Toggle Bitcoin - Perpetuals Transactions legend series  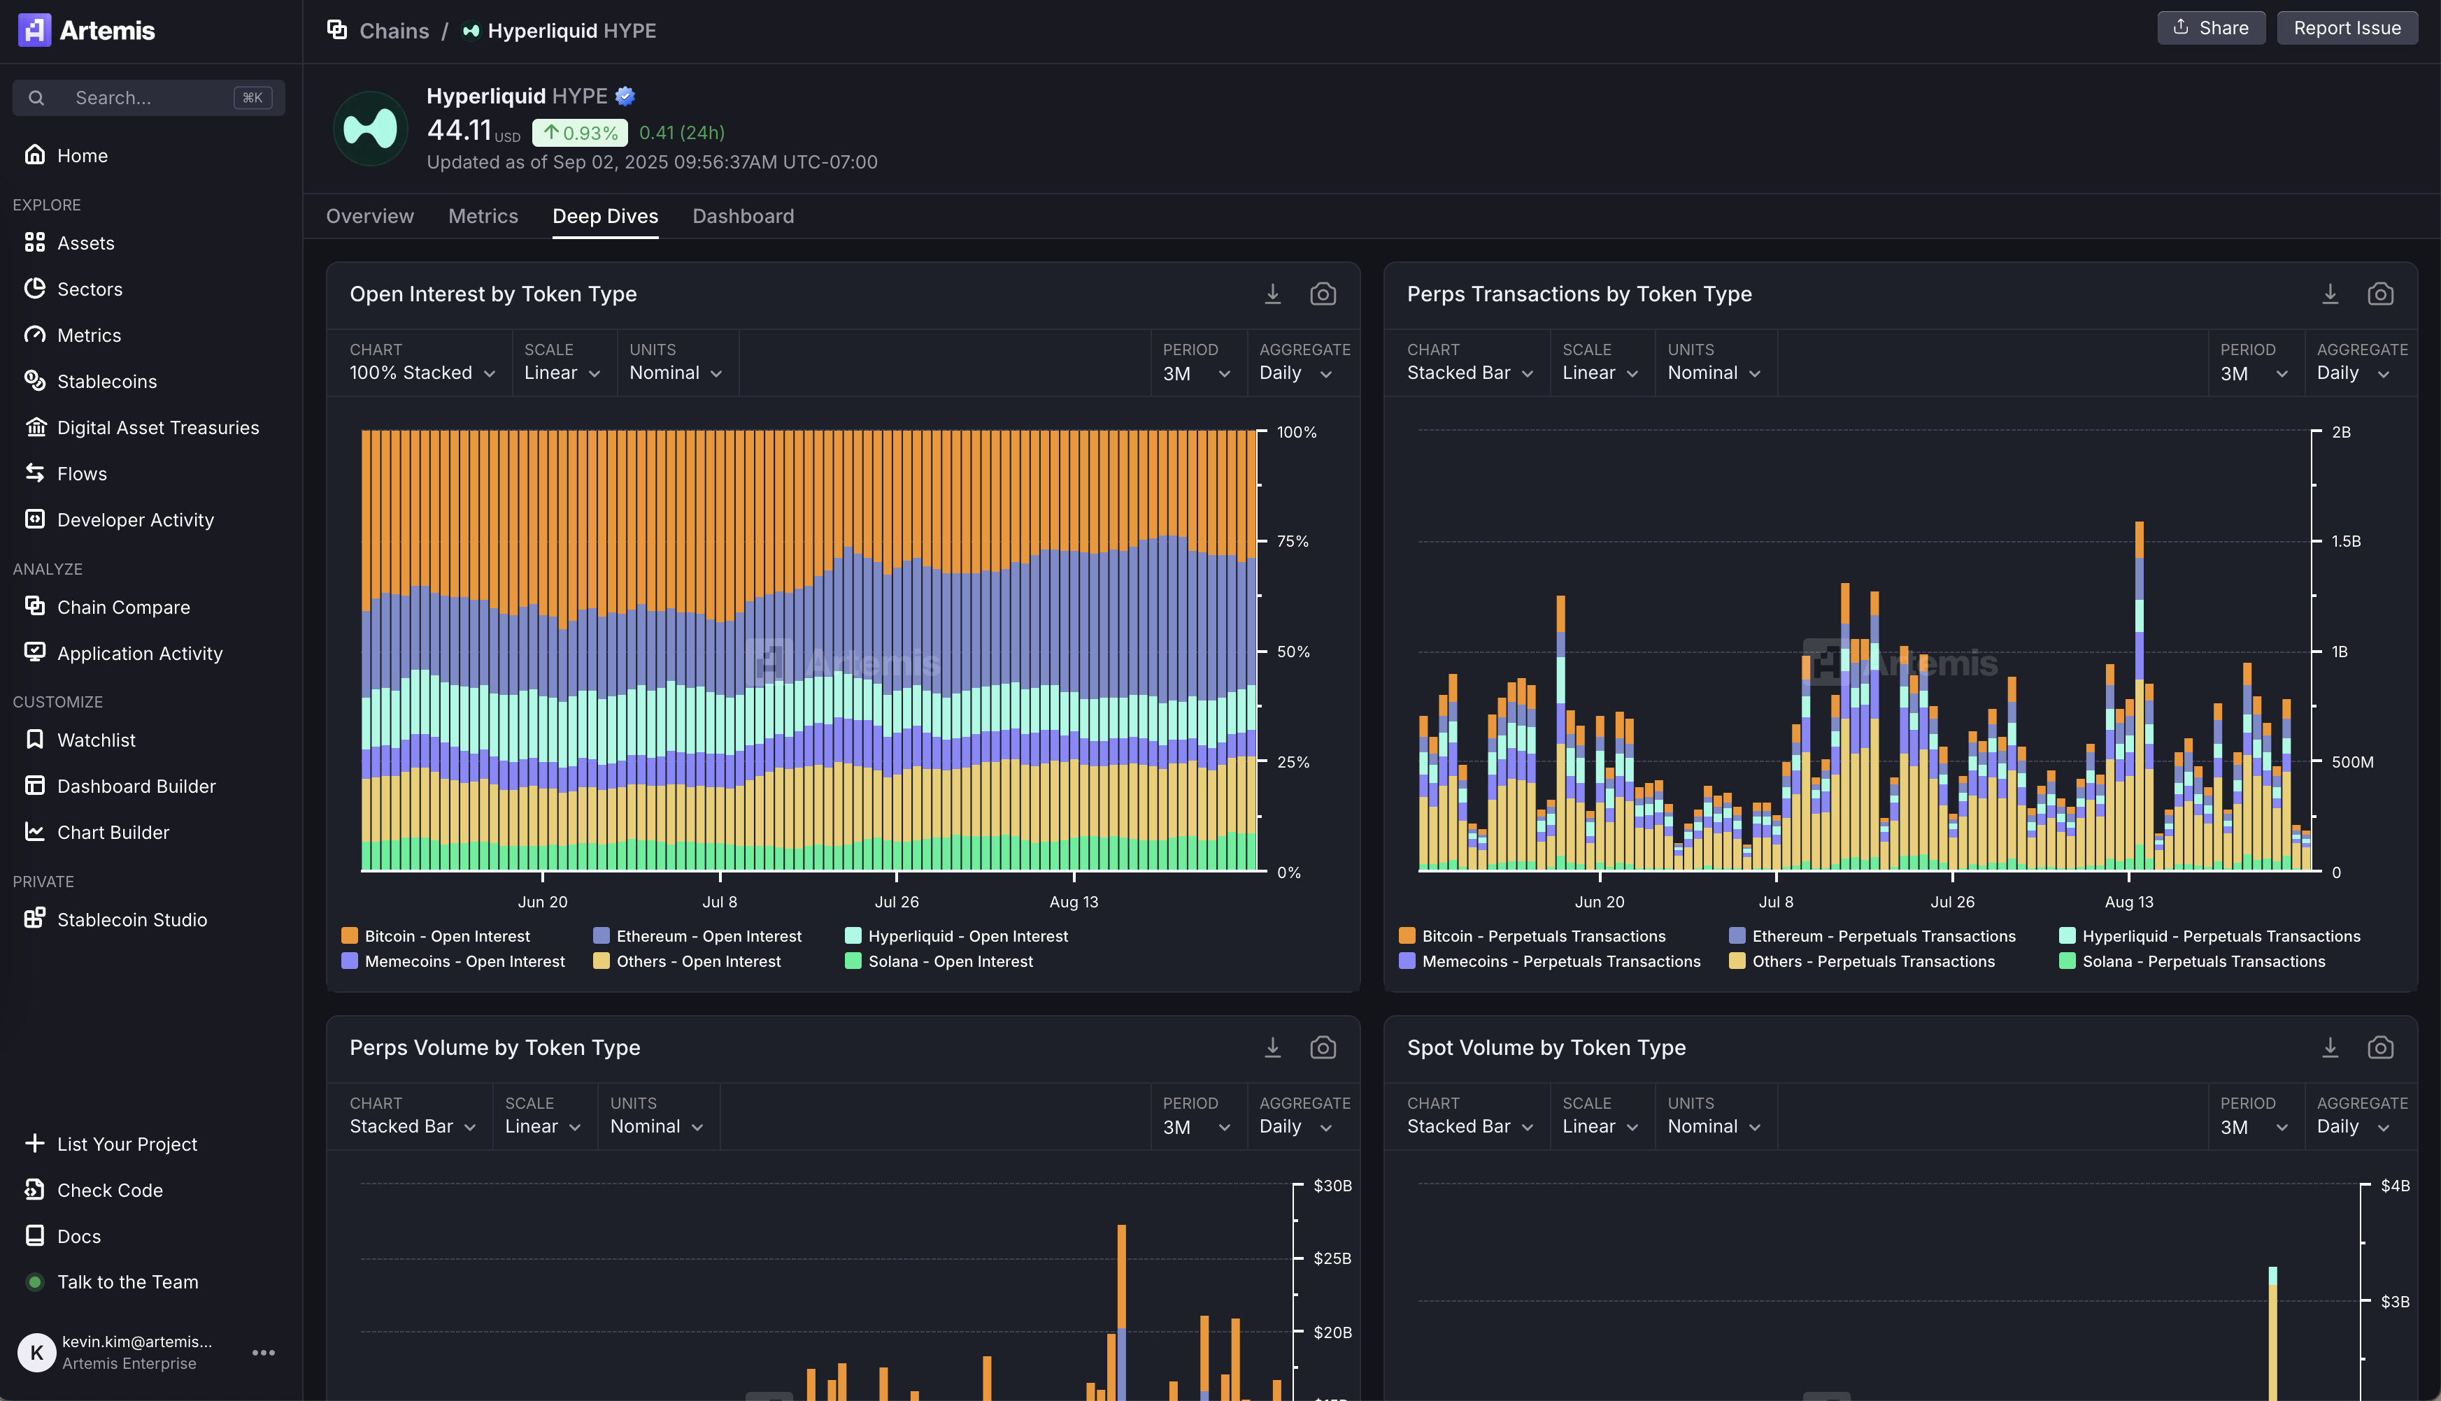coord(1532,935)
